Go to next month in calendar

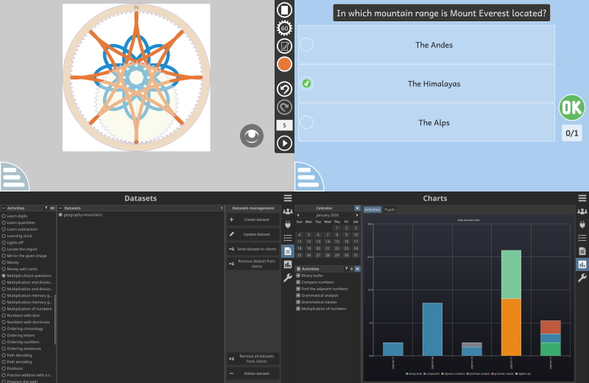pos(357,215)
